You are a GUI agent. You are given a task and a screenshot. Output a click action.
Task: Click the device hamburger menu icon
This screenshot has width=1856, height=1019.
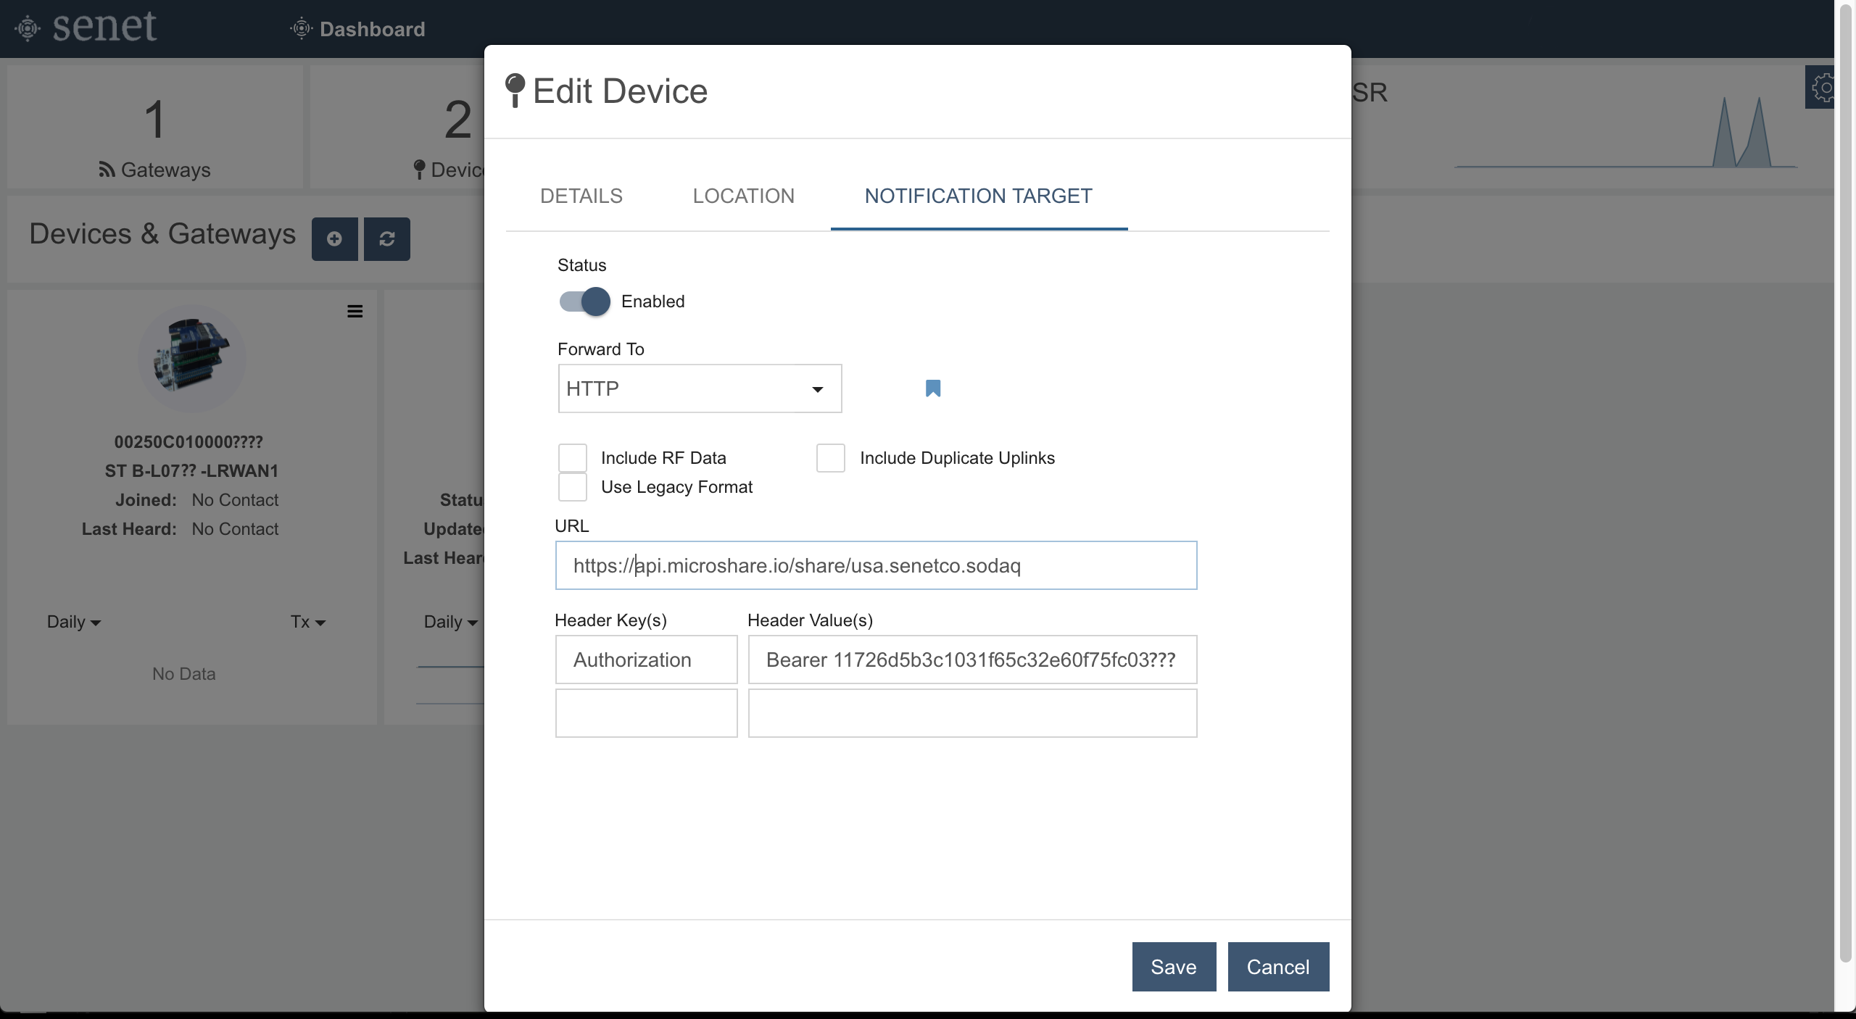[354, 311]
